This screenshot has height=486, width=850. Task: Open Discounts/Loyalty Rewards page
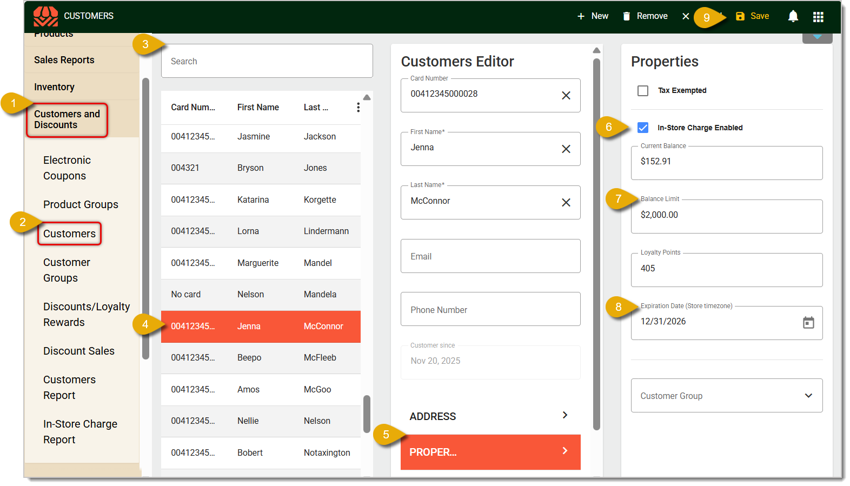(x=87, y=314)
